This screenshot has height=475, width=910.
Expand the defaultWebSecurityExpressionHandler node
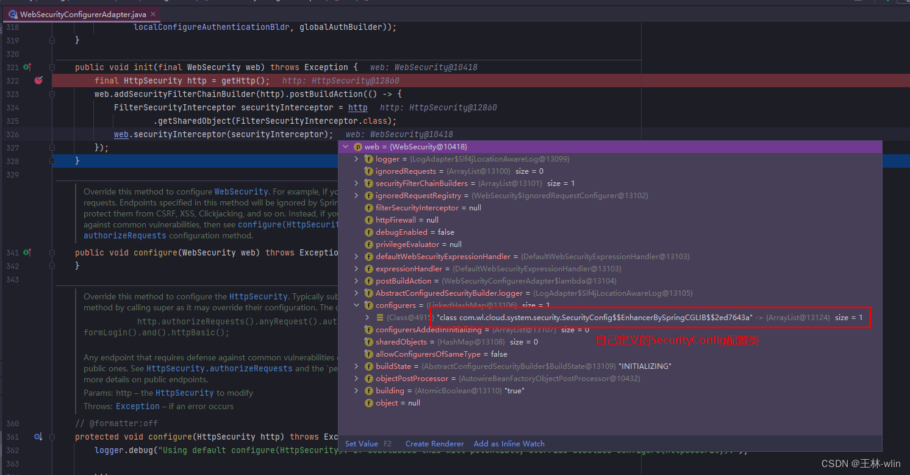[357, 257]
